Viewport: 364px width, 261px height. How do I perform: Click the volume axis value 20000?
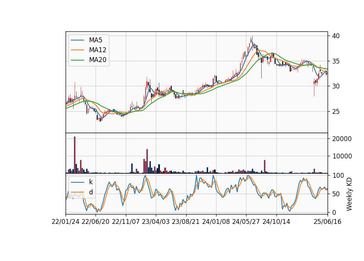pyautogui.click(x=342, y=139)
